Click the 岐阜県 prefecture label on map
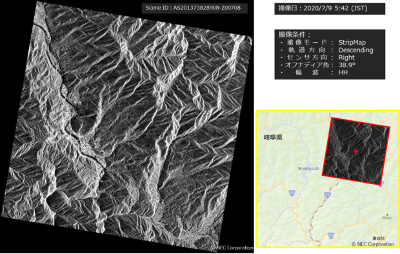400x254 pixels. pyautogui.click(x=273, y=138)
